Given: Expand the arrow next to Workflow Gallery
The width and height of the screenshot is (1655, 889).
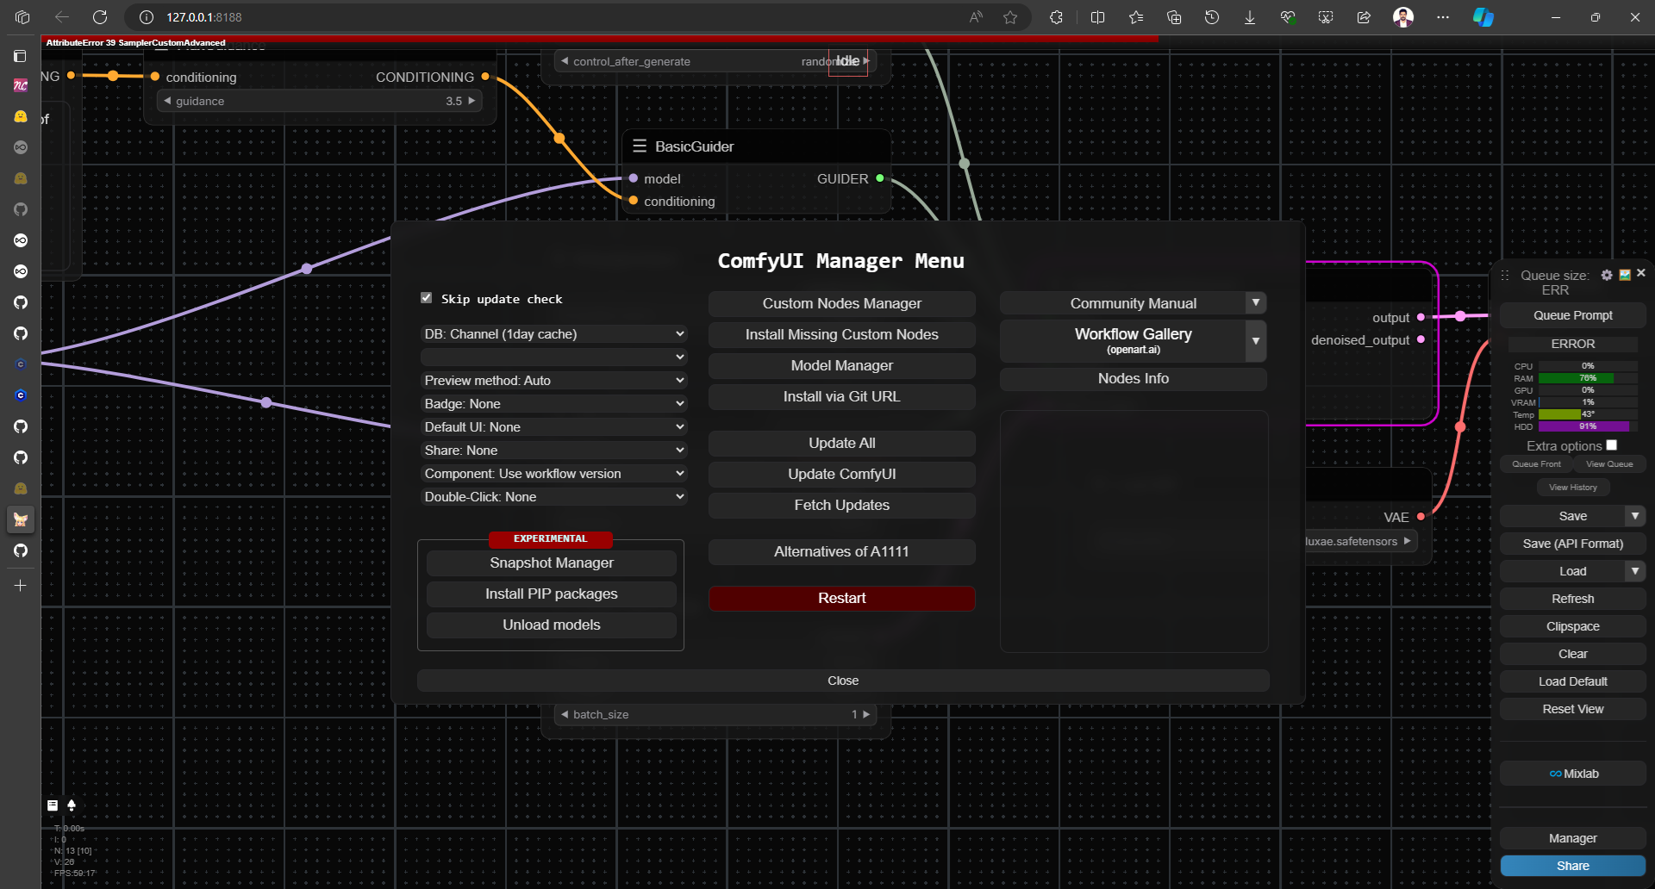Looking at the screenshot, I should pyautogui.click(x=1256, y=341).
